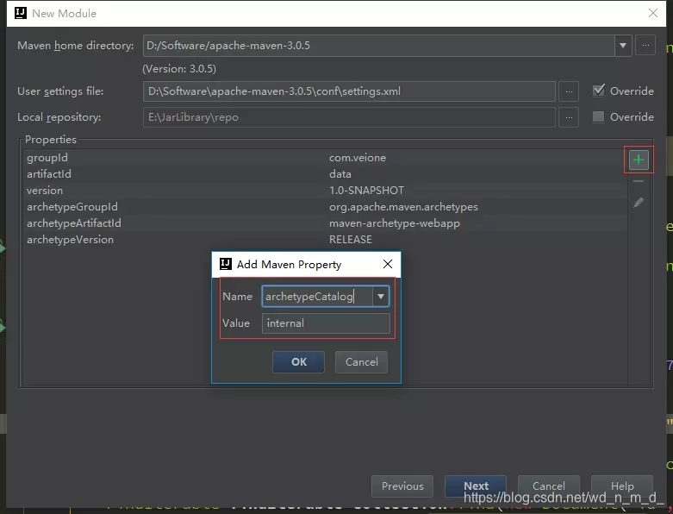Select the groupId property row

[x=325, y=158]
